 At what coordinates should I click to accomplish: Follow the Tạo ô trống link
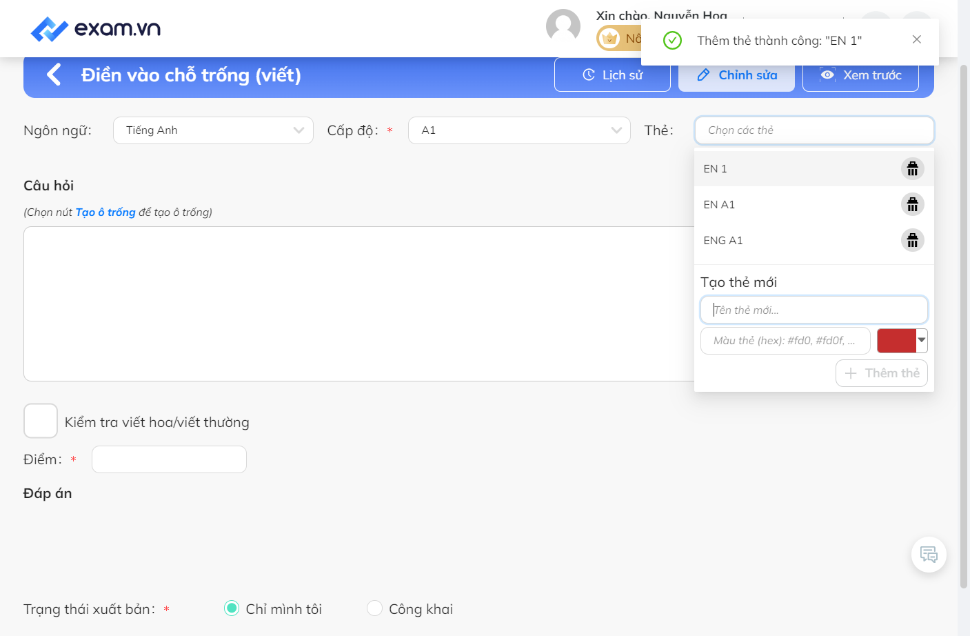105,212
